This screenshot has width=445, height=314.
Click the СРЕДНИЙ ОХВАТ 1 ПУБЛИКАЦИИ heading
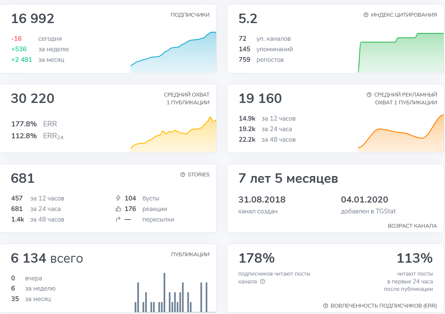[x=187, y=99]
